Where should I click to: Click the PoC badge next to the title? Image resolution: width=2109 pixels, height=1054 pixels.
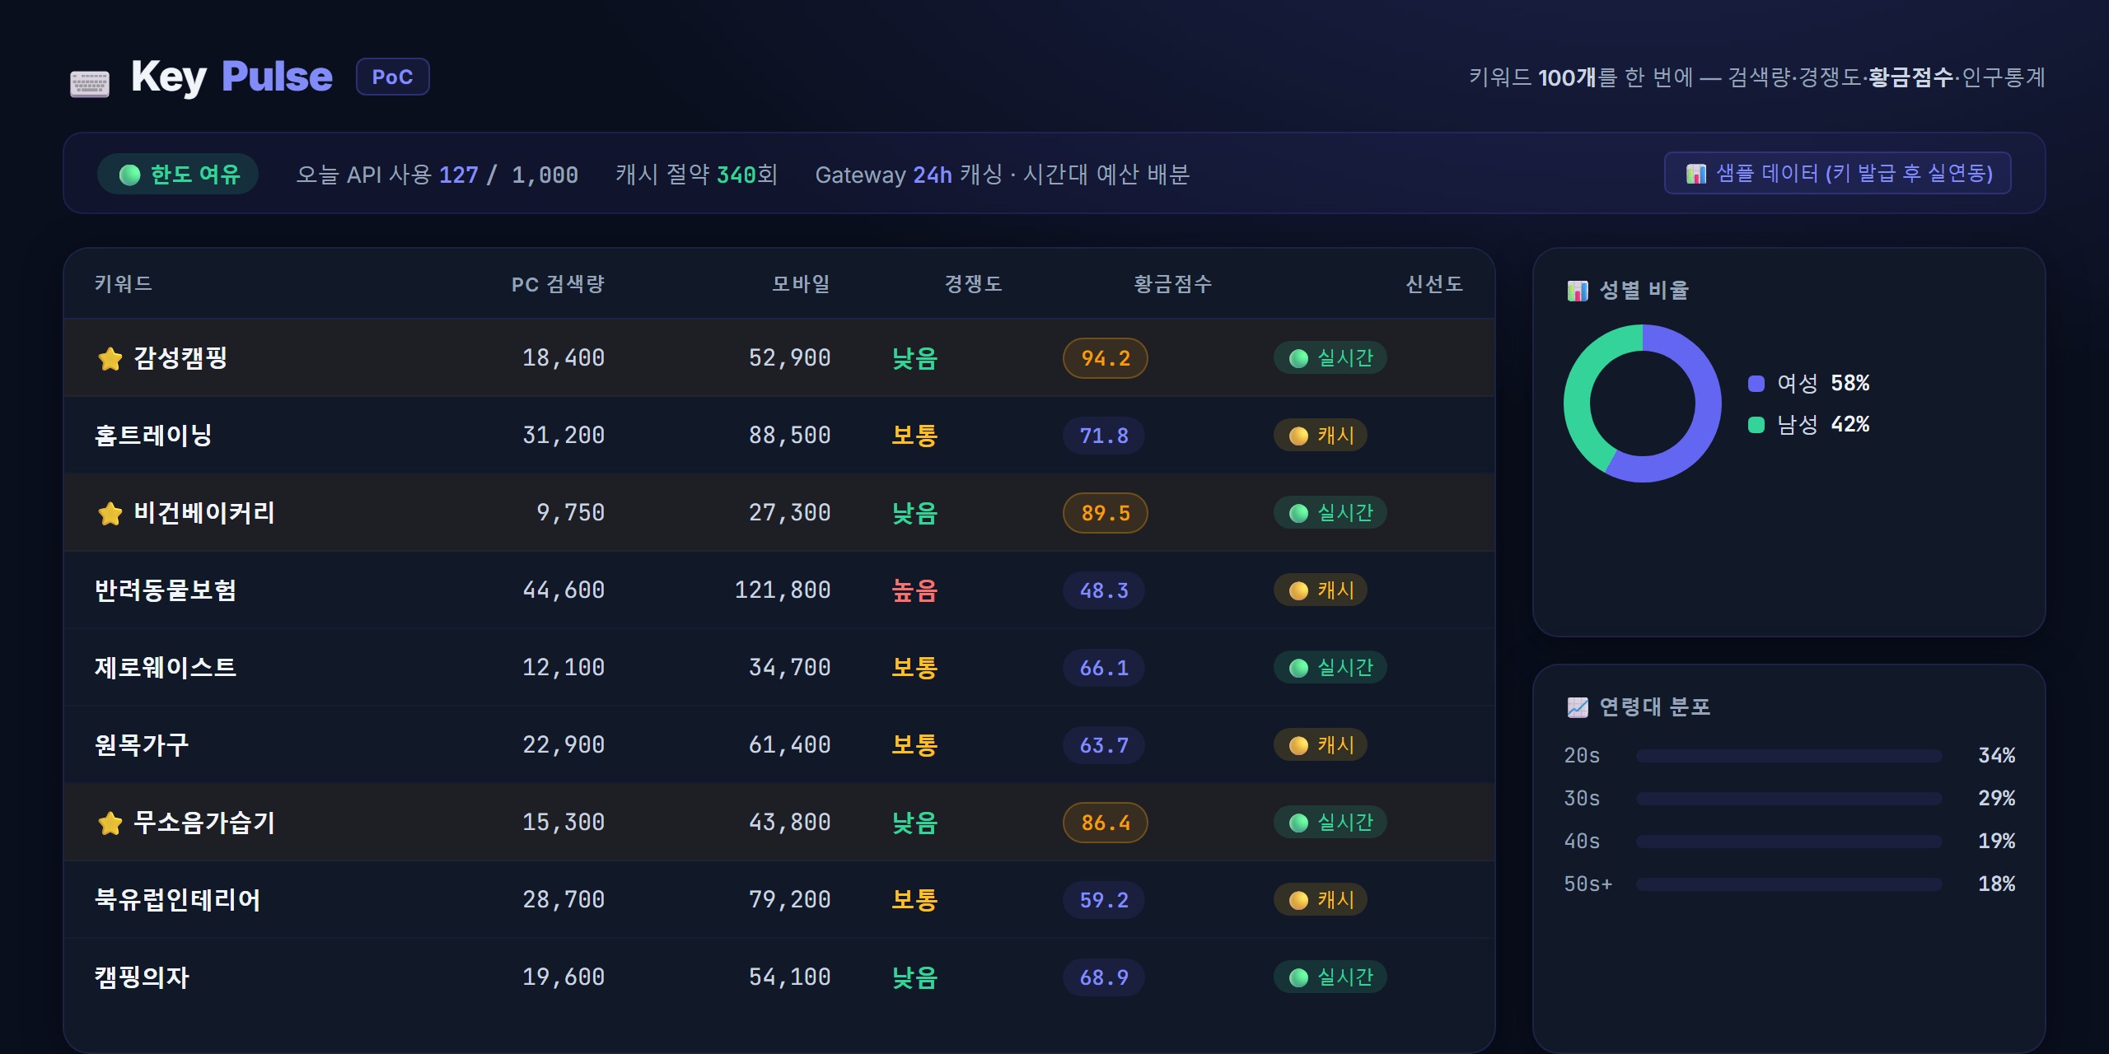tap(392, 77)
